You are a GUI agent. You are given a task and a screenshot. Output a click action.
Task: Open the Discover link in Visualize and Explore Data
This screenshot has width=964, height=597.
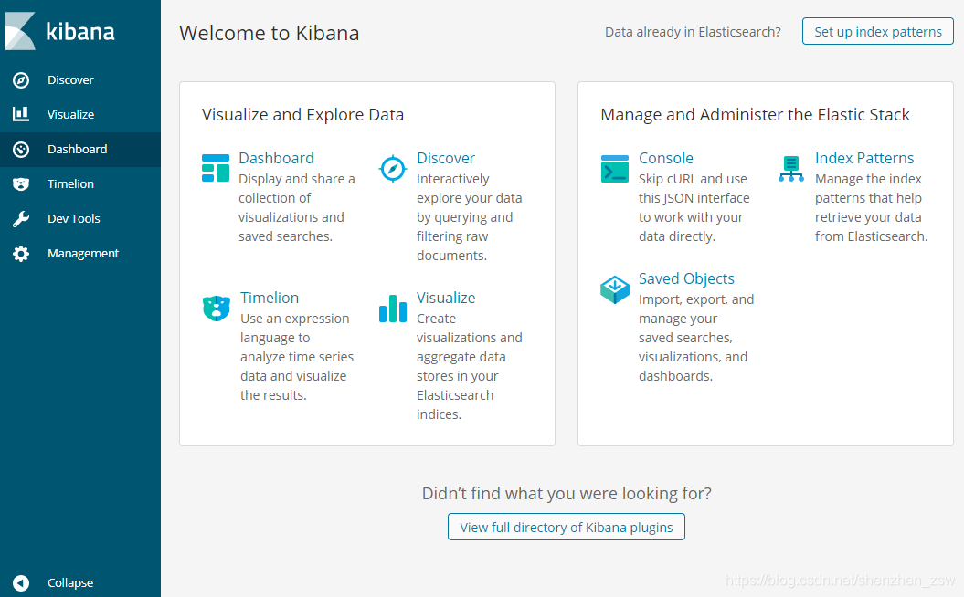pos(446,158)
